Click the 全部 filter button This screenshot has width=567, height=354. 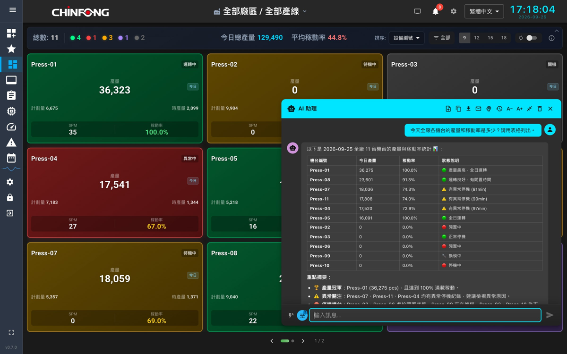[442, 38]
